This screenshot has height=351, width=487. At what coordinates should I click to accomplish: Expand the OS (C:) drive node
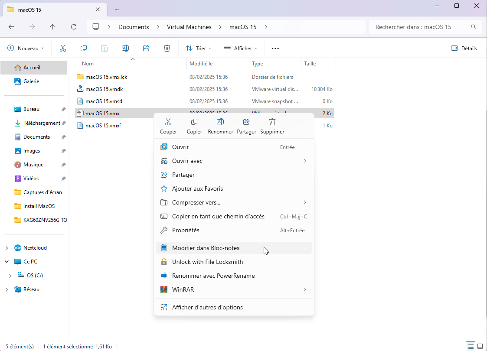[x=10, y=276]
